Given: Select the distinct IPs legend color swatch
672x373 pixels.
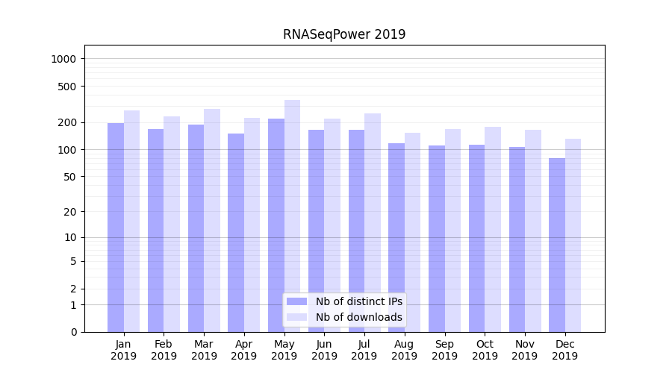Looking at the screenshot, I should pos(296,301).
